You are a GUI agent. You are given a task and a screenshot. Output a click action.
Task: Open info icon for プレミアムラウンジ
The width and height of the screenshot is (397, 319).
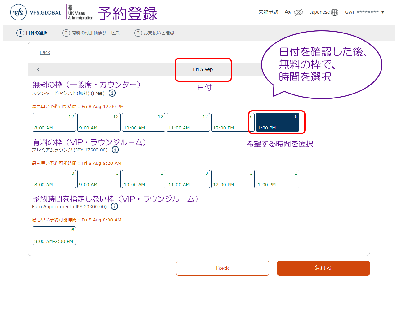115,150
